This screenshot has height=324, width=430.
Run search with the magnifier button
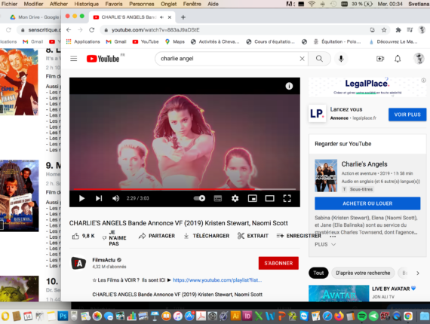319,59
